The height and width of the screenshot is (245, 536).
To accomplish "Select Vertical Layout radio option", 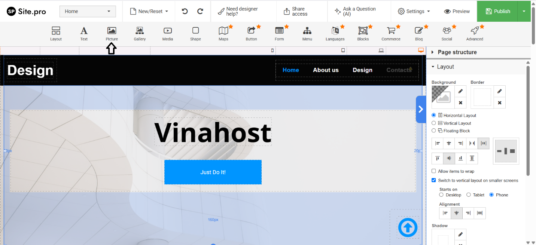I will point(434,123).
